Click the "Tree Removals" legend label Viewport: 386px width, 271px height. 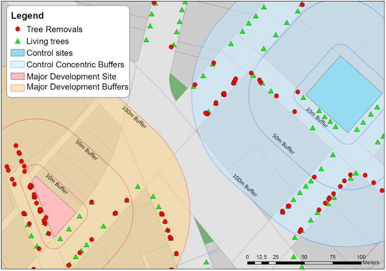55,30
